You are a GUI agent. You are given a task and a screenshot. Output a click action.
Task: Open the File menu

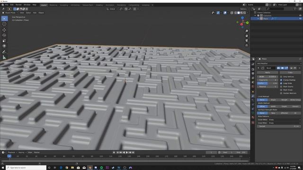pos(7,5)
